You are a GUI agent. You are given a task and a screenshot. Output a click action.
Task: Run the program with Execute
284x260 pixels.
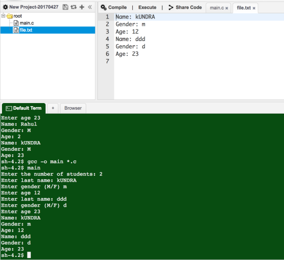(147, 8)
